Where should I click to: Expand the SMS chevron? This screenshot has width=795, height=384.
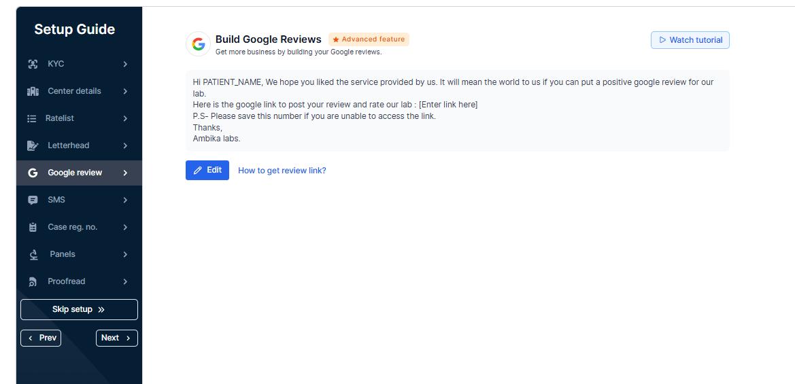coord(124,200)
